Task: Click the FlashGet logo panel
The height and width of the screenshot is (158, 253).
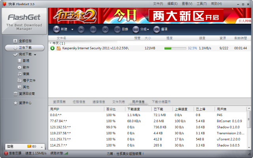Action: coord(25,21)
